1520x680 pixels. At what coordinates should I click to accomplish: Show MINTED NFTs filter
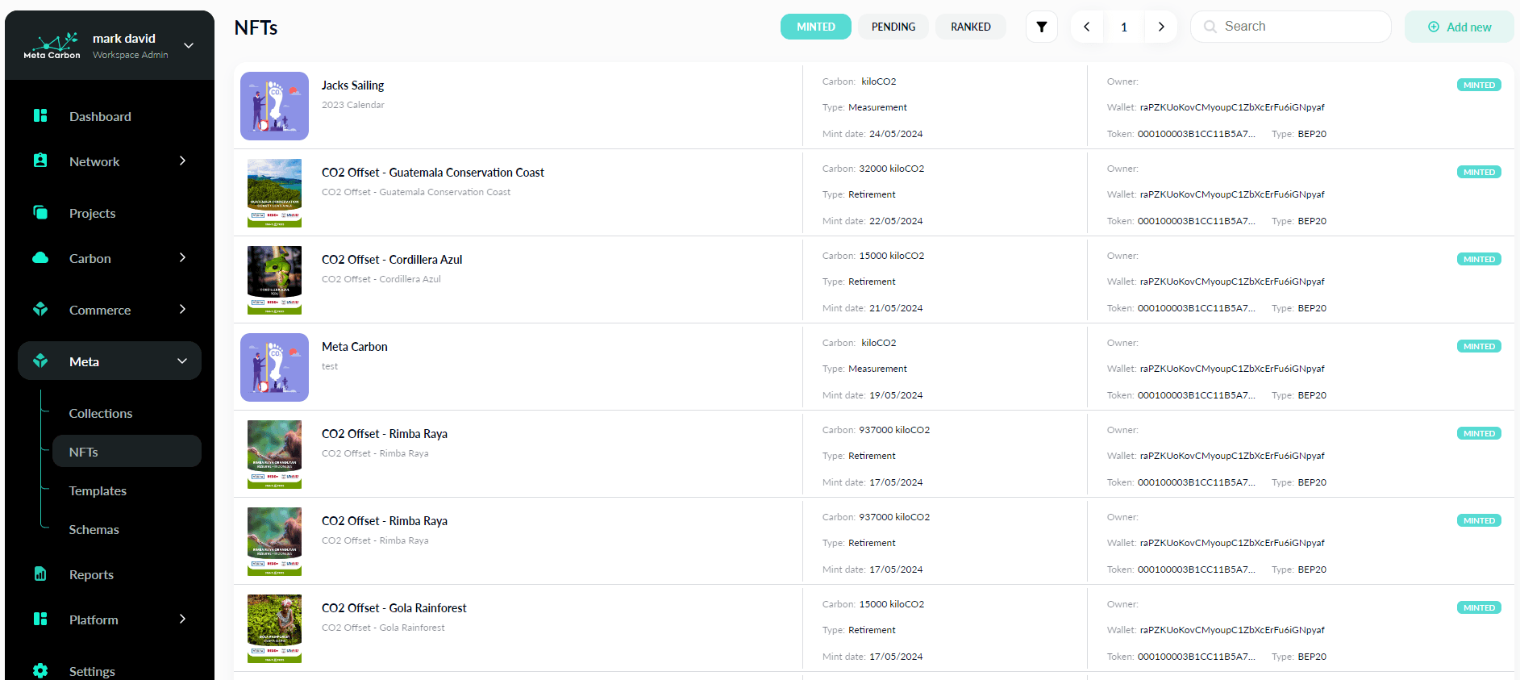pyautogui.click(x=815, y=27)
